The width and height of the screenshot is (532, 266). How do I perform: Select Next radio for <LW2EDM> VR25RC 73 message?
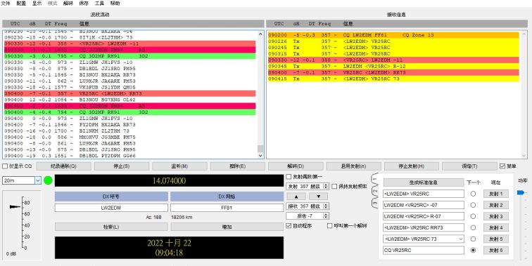473,239
